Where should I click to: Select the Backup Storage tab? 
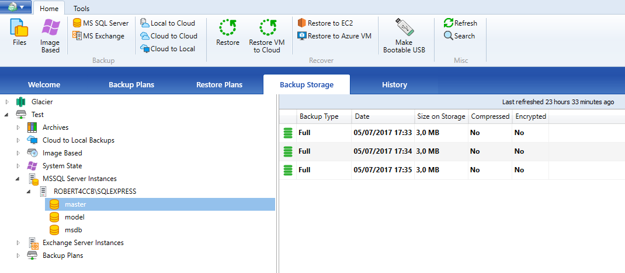click(307, 84)
